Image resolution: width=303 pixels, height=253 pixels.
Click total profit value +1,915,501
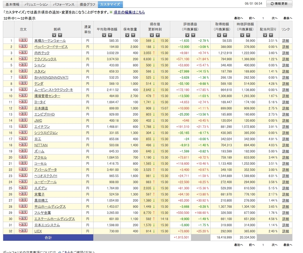coord(182,238)
